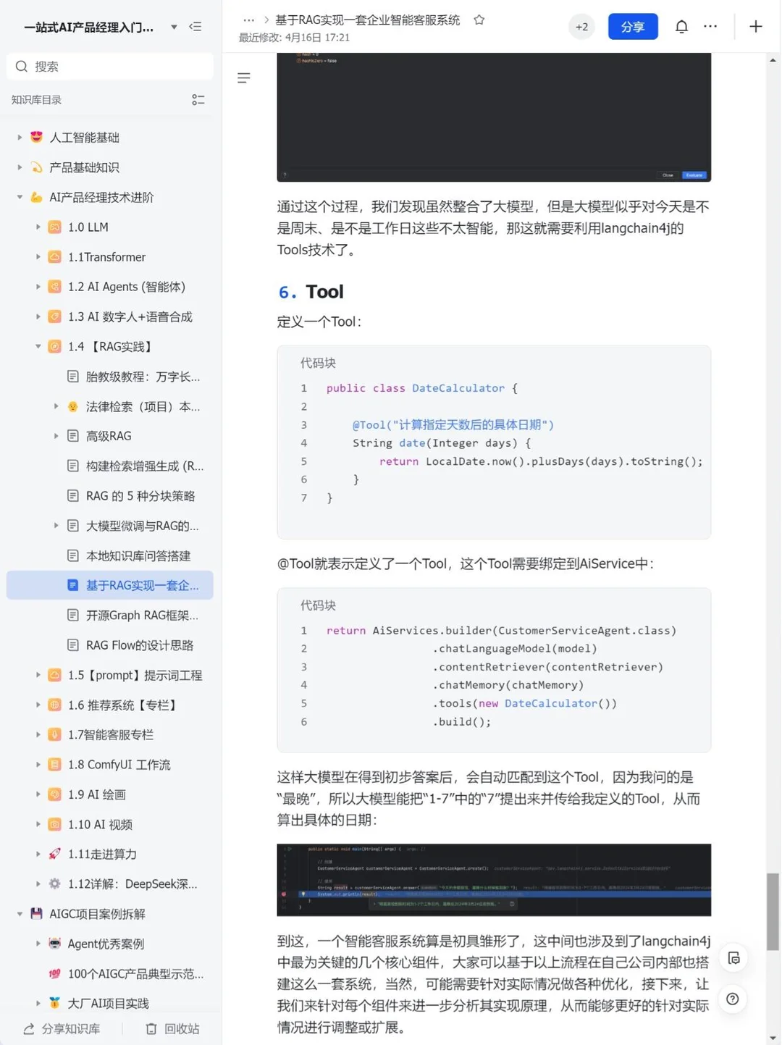Collapse AI产品经理技术进阶 section
782x1045 pixels.
tap(20, 197)
